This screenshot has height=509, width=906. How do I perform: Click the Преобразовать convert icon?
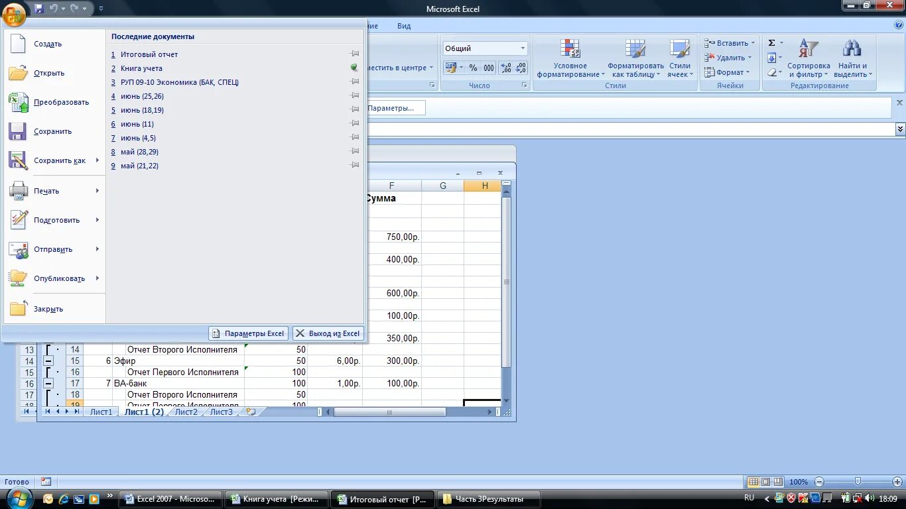18,102
